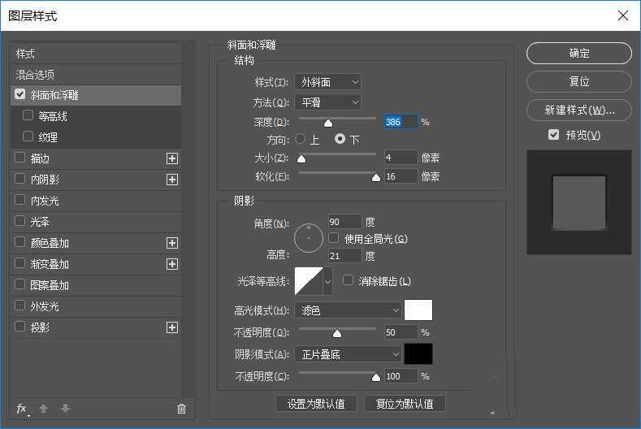Expand the 高光模式 dropdown showing 滤色
The width and height of the screenshot is (641, 429).
(x=348, y=310)
